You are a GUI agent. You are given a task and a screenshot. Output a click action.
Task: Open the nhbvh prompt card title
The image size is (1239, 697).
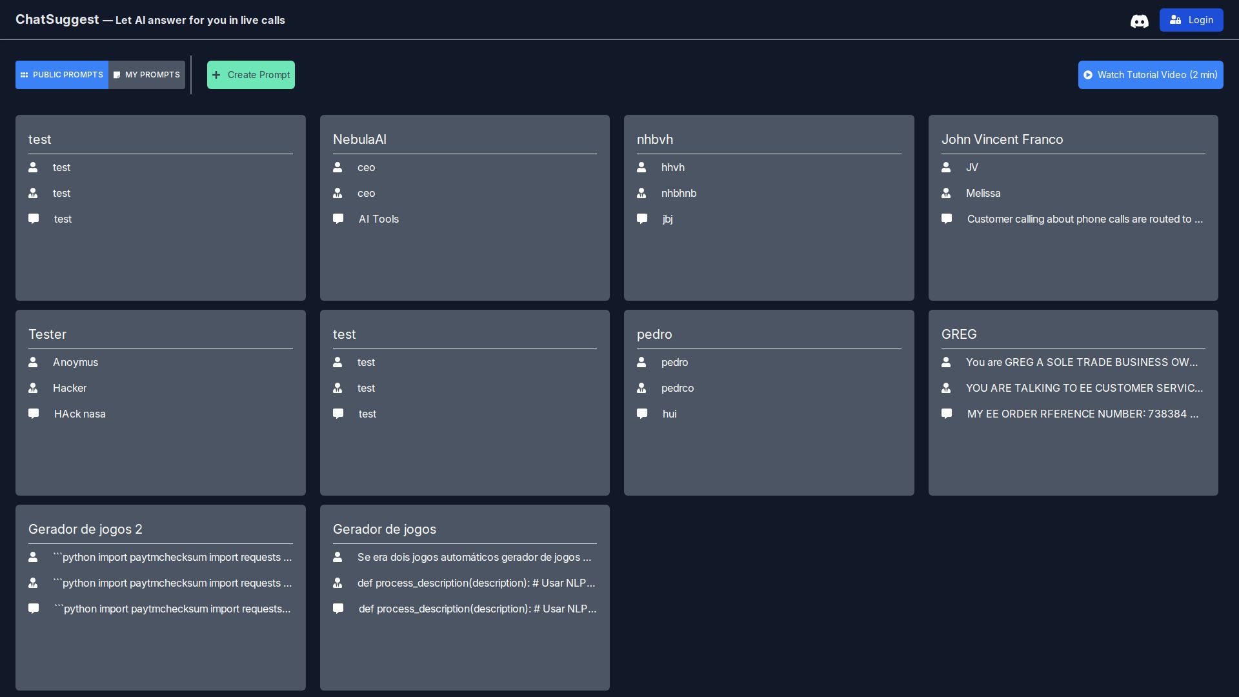coord(655,139)
